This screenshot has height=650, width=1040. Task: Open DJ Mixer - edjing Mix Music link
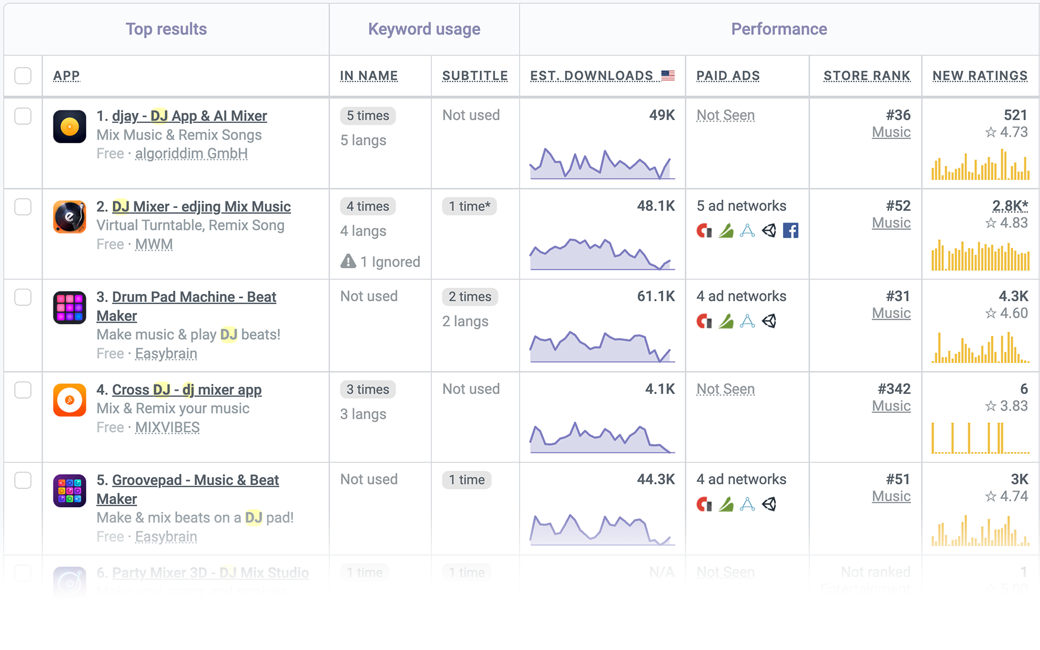[x=201, y=207]
